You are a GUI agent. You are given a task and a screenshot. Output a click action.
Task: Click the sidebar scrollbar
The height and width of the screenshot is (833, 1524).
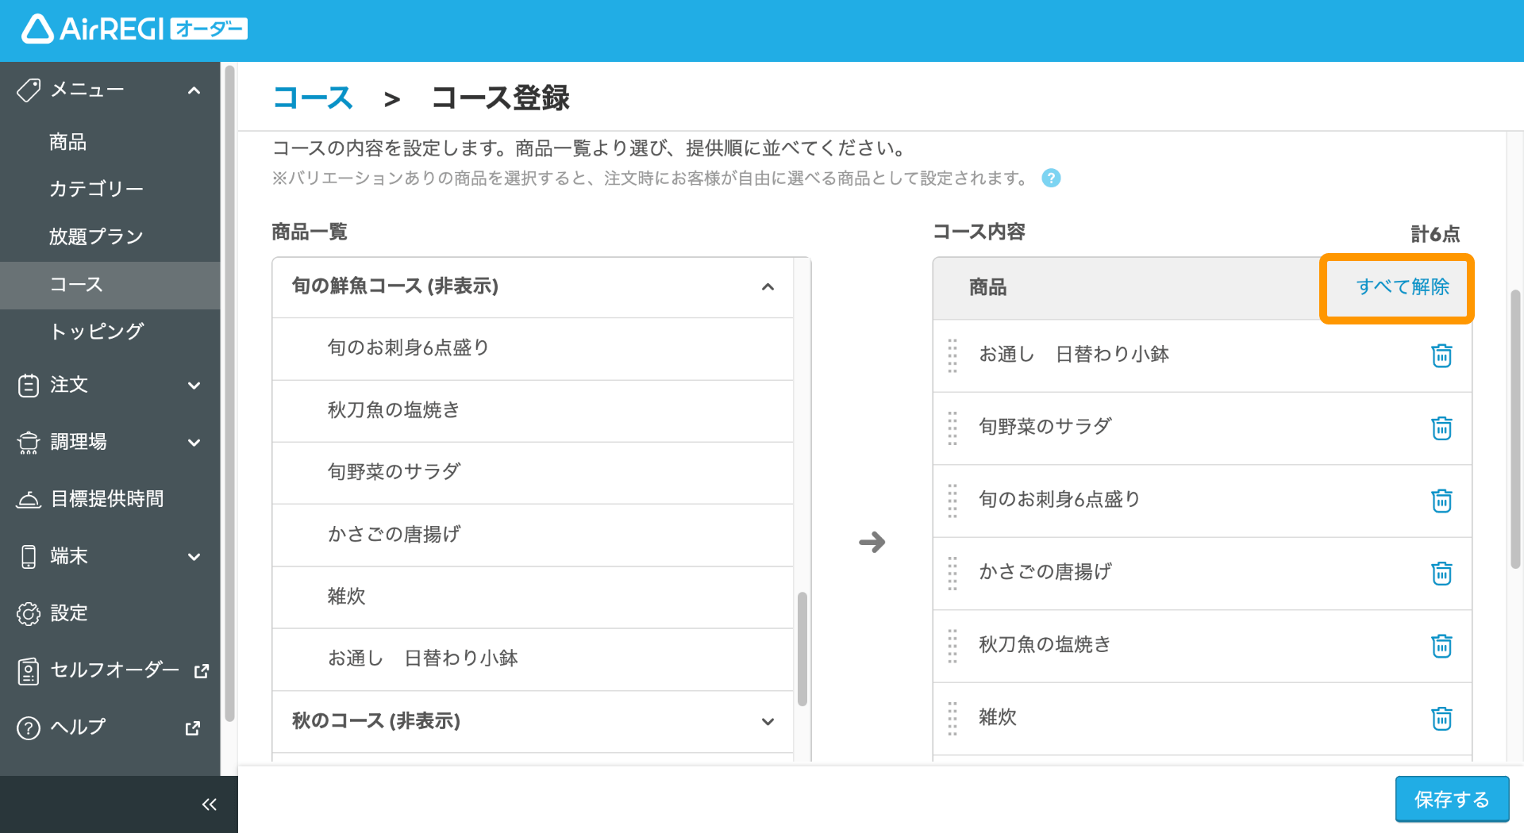pyautogui.click(x=230, y=393)
